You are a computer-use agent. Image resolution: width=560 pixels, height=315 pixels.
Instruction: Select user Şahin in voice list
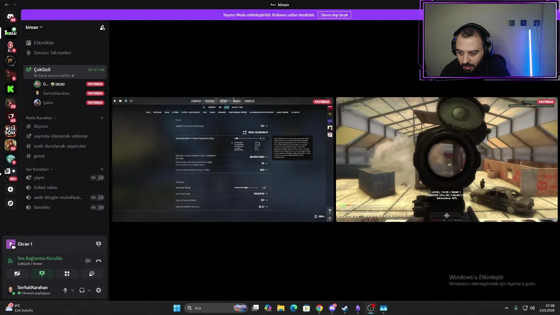[x=69, y=103]
